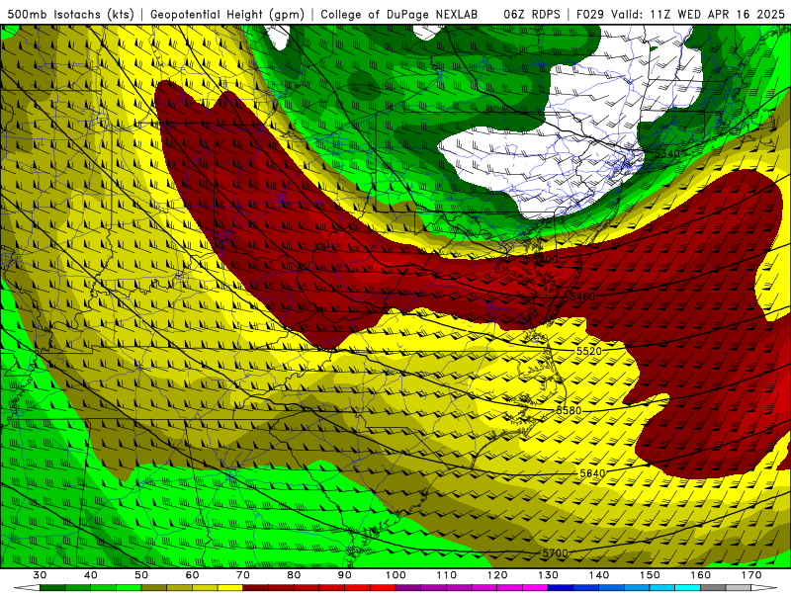This screenshot has width=791, height=593.
Task: Click the 110 value on the color scale
Action: click(447, 575)
